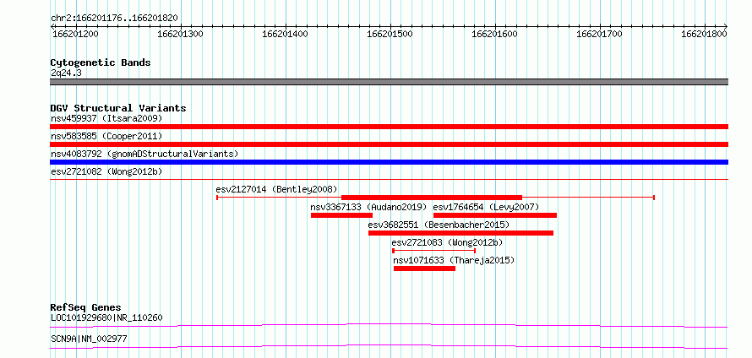The width and height of the screenshot is (752, 358).
Task: Click the esv1764654 (Levy2007) label
Action: click(487, 207)
